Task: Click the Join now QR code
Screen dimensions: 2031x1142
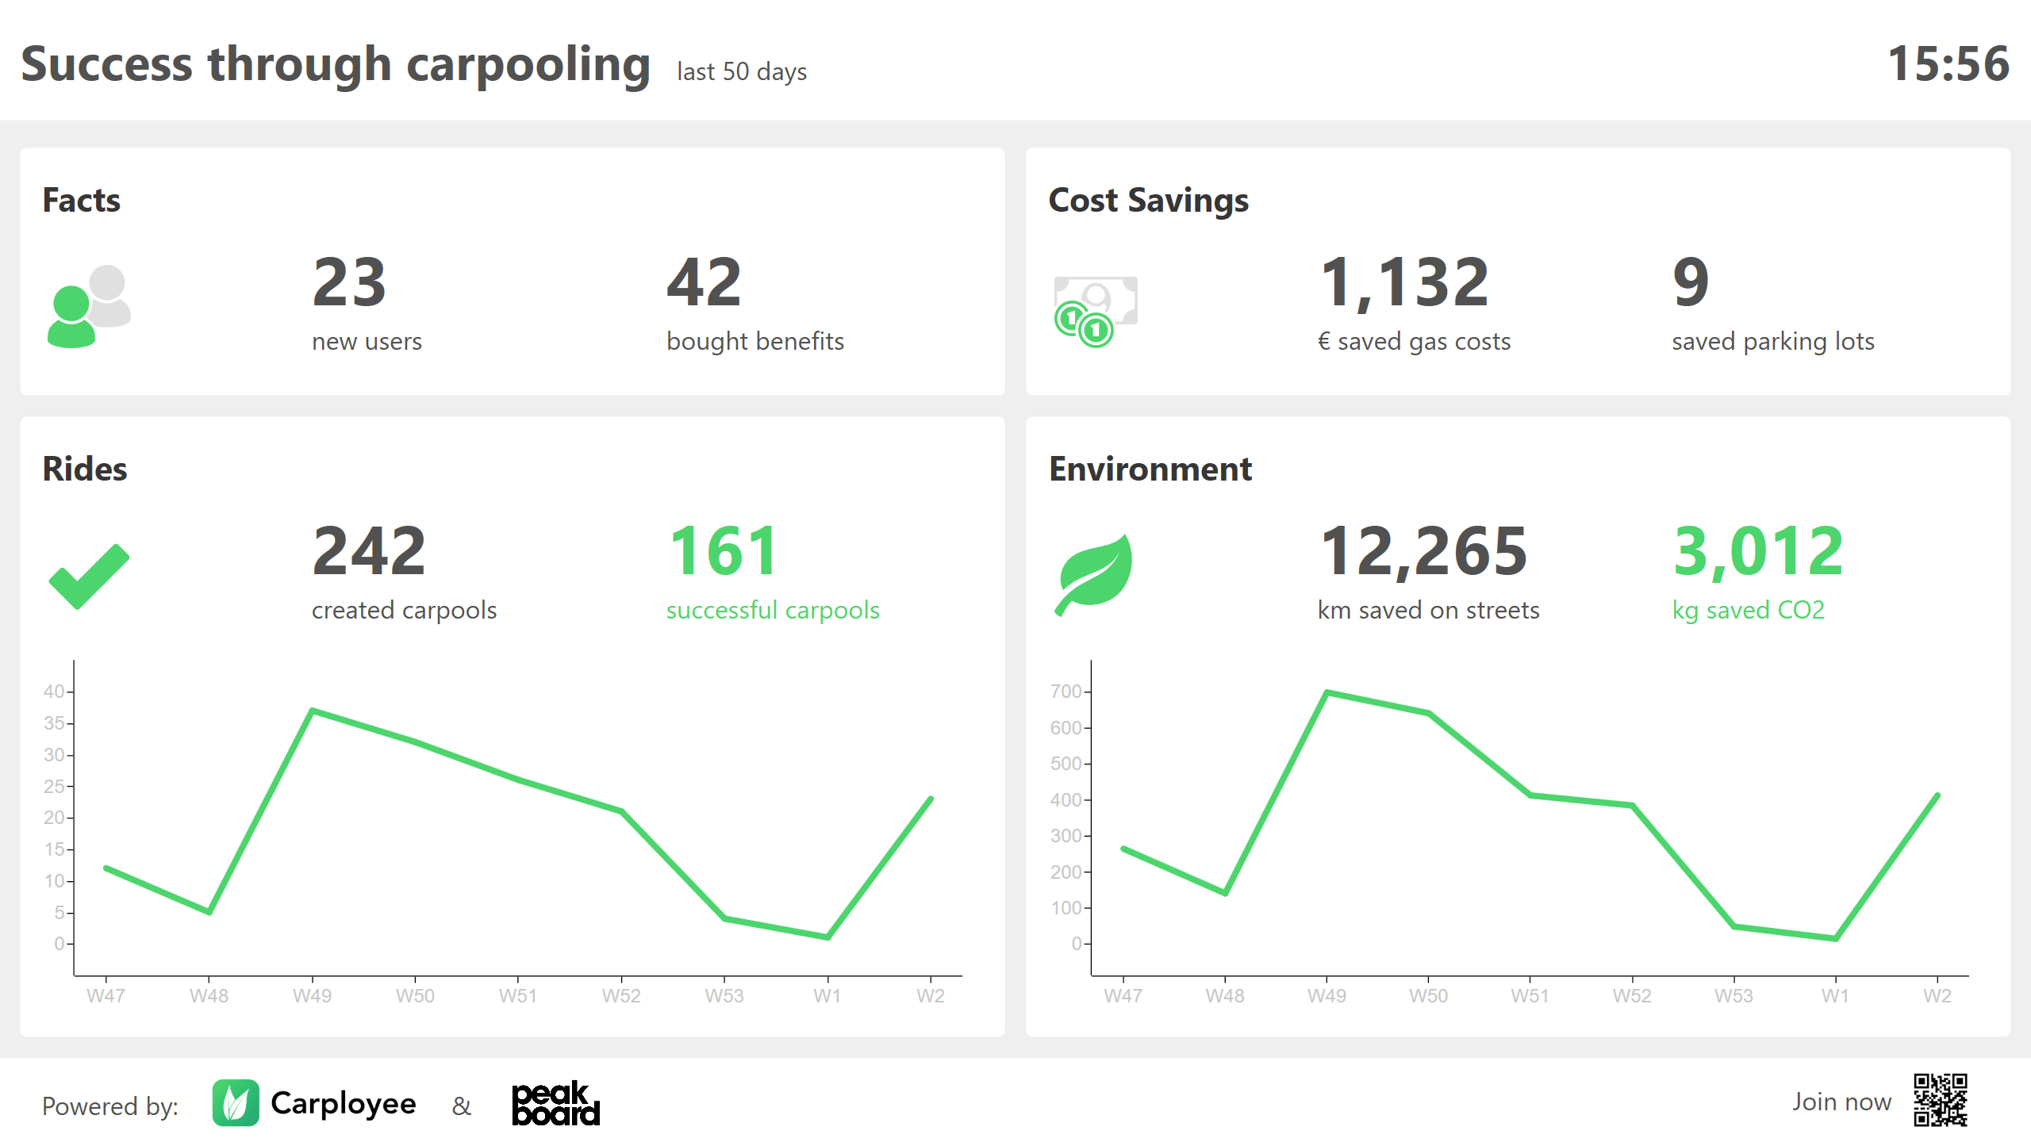Action: click(1941, 1100)
